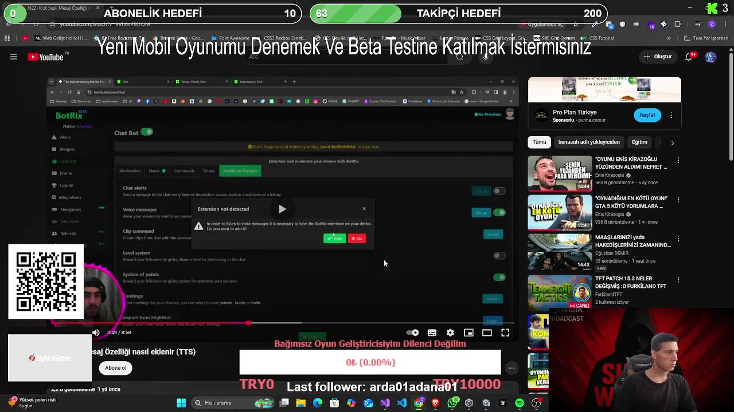Click the purple extension with badge 15
The height and width of the screenshot is (412, 734).
(x=651, y=25)
